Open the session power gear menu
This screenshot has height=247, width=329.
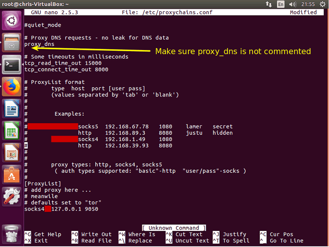coord(322,4)
